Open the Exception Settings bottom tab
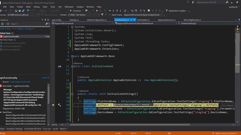This screenshot has height=135, width=241. 14,129
